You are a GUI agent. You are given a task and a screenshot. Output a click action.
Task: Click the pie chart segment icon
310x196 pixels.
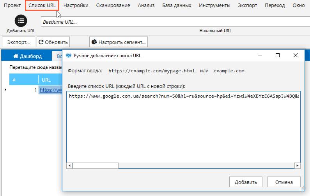pyautogui.click(x=94, y=42)
